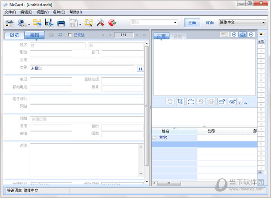Click the scanner icon in the main toolbar
Image resolution: width=271 pixels, height=198 pixels.
pyautogui.click(x=9, y=23)
